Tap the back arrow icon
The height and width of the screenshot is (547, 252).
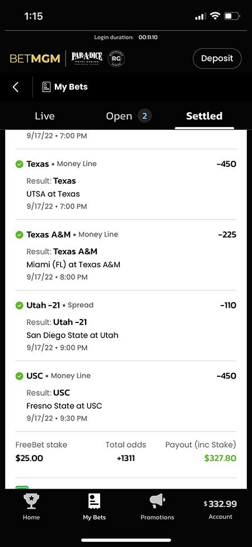15,87
